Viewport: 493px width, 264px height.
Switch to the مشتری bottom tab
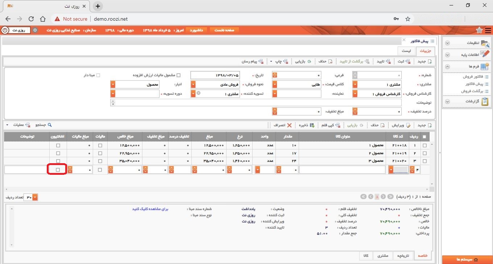click(382, 256)
